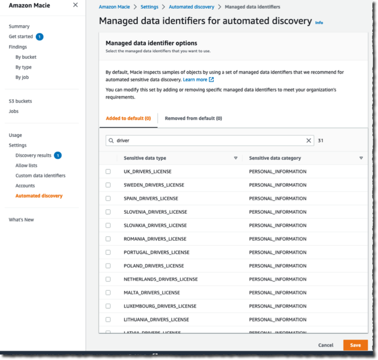
Task: Click the 31 results count
Action: pyautogui.click(x=321, y=141)
